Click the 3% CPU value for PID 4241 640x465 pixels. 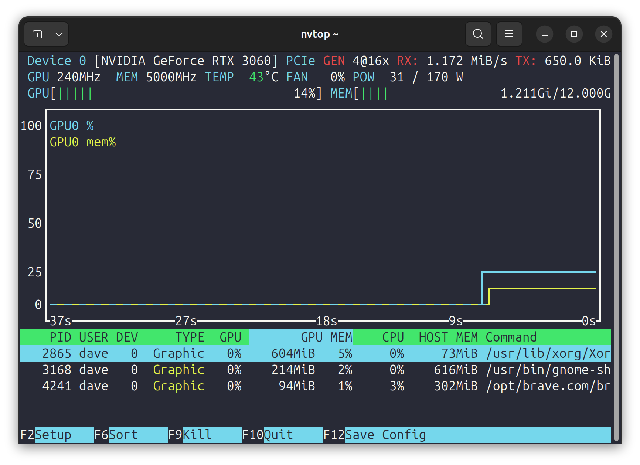coord(397,386)
